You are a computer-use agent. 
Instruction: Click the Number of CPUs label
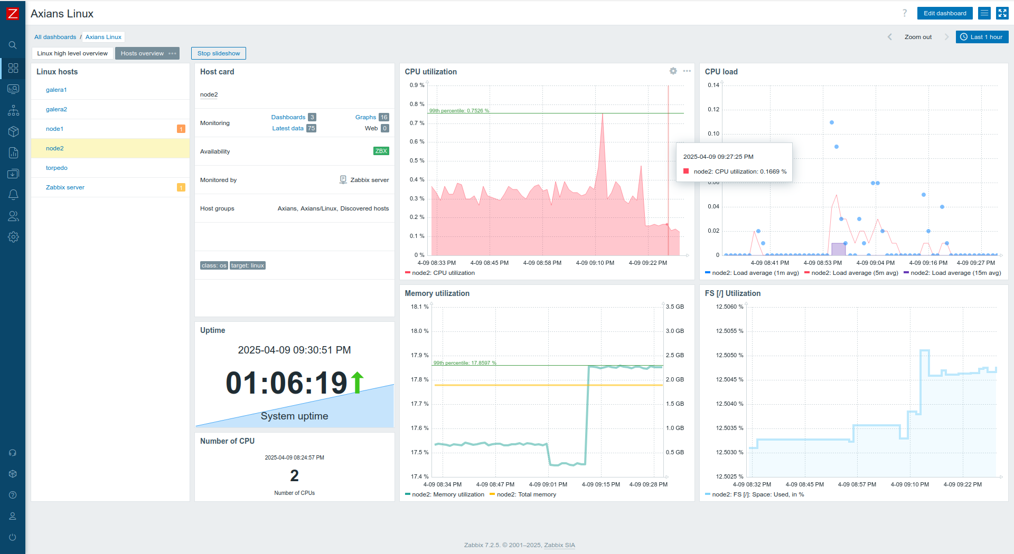click(x=295, y=493)
